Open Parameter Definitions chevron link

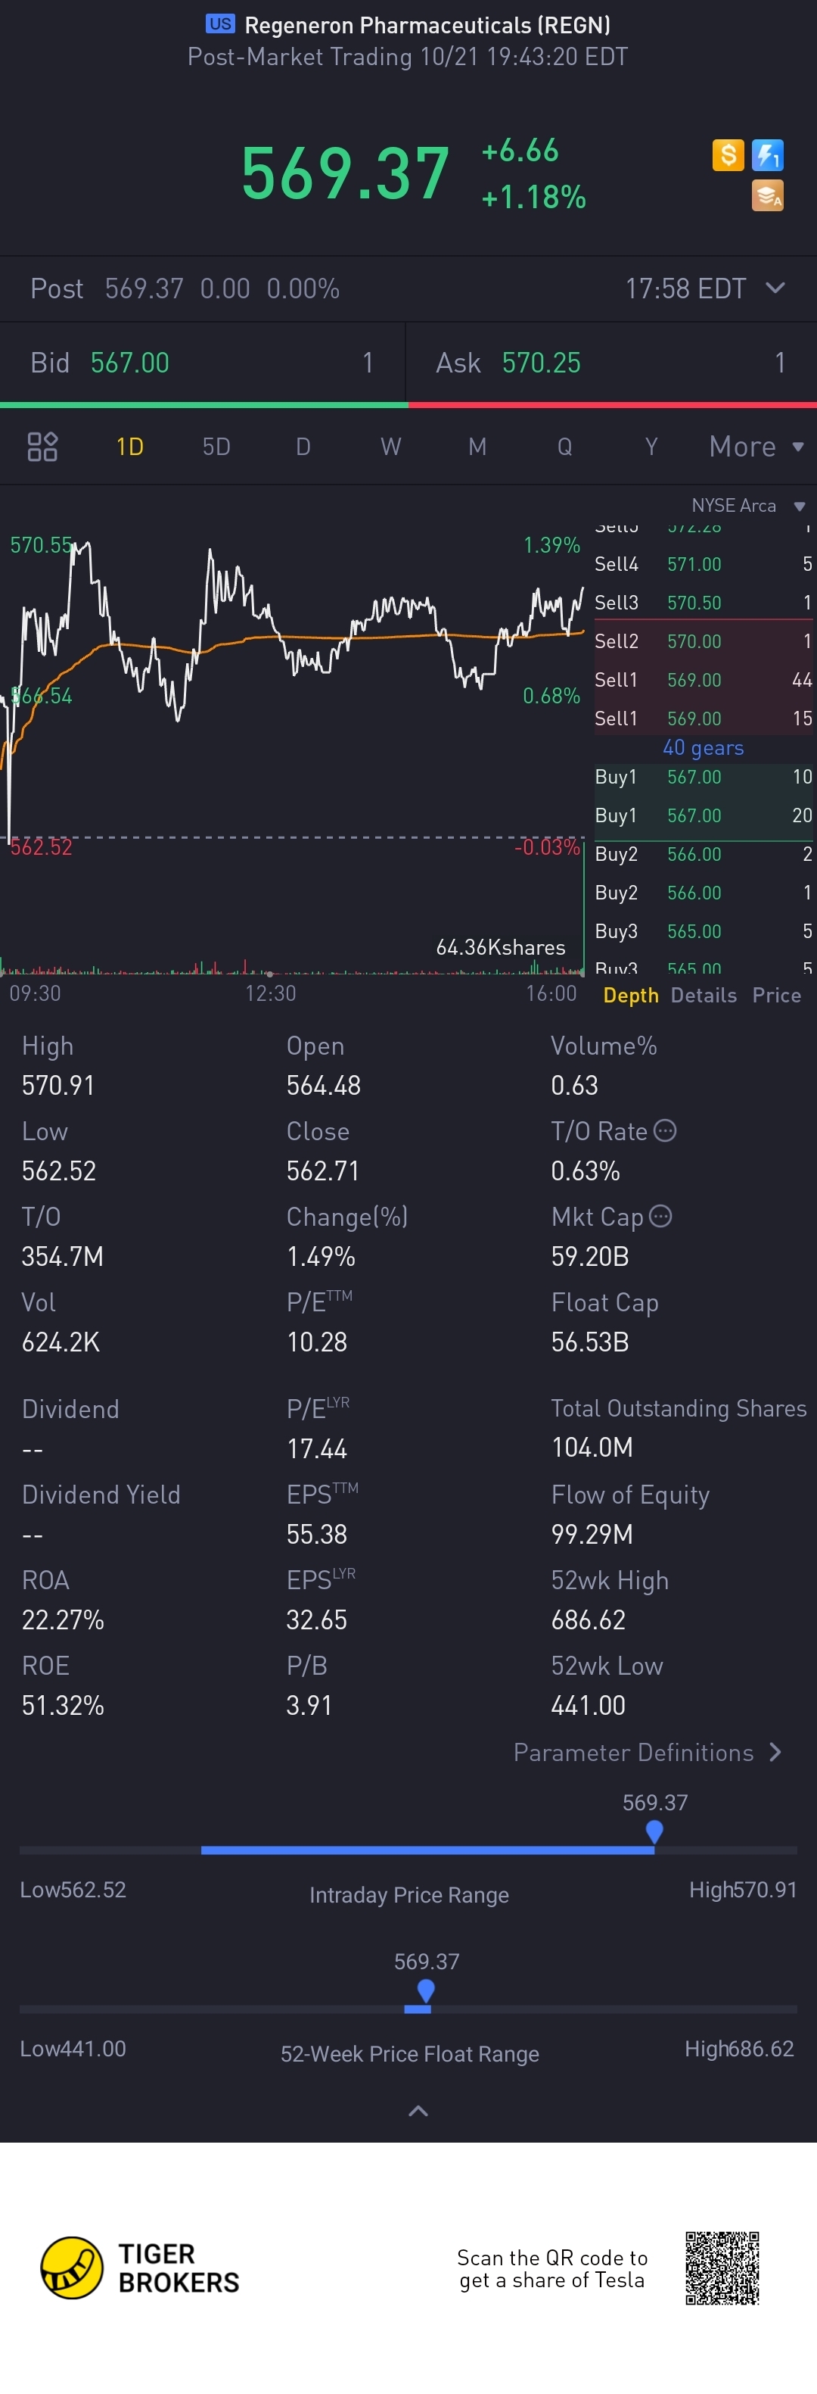point(648,1752)
